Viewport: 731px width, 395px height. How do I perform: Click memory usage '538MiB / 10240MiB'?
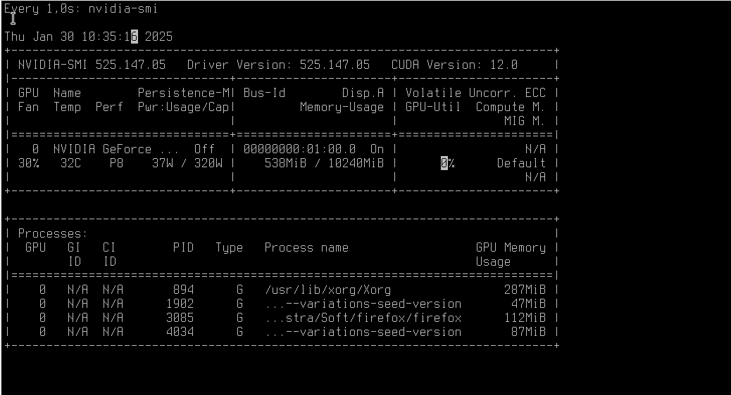coord(324,163)
